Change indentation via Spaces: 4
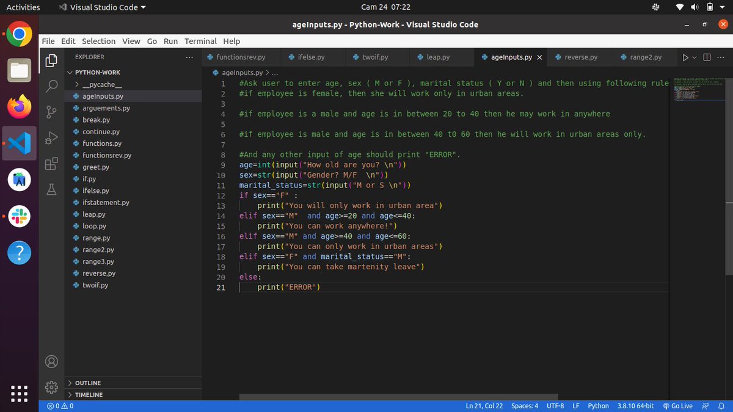 (x=525, y=406)
